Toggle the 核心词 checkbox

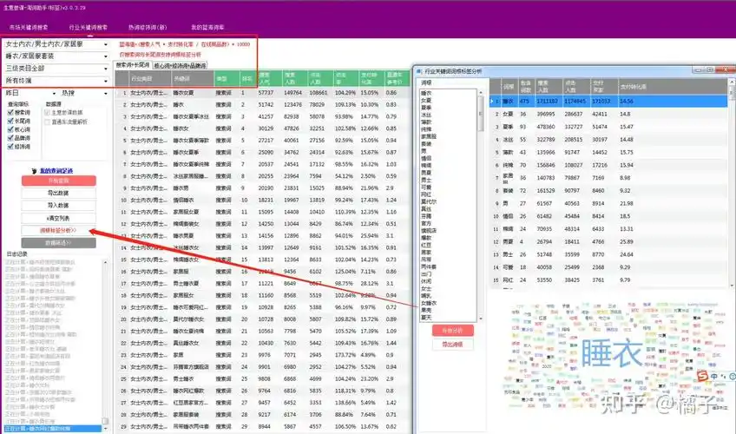tap(10, 129)
